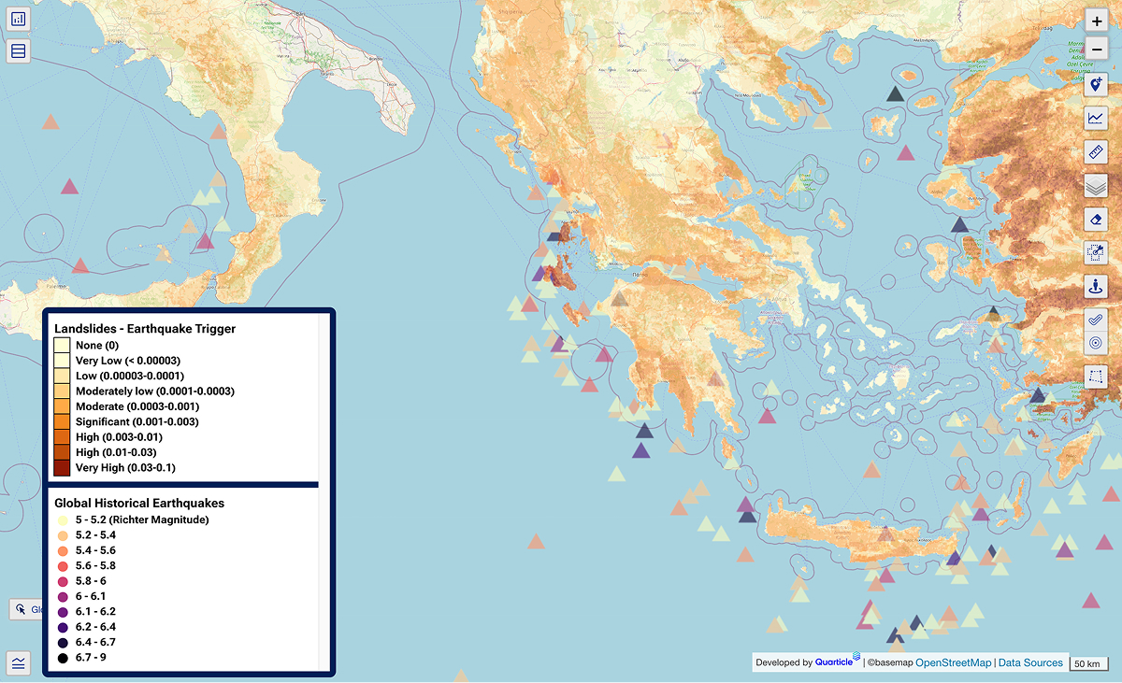Select the eraser tool

coord(1095,219)
